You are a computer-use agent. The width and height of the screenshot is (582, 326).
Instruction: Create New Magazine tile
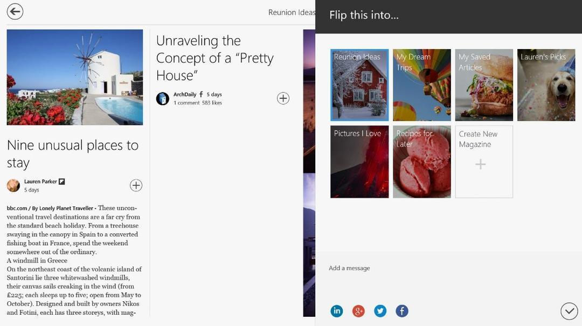point(484,162)
